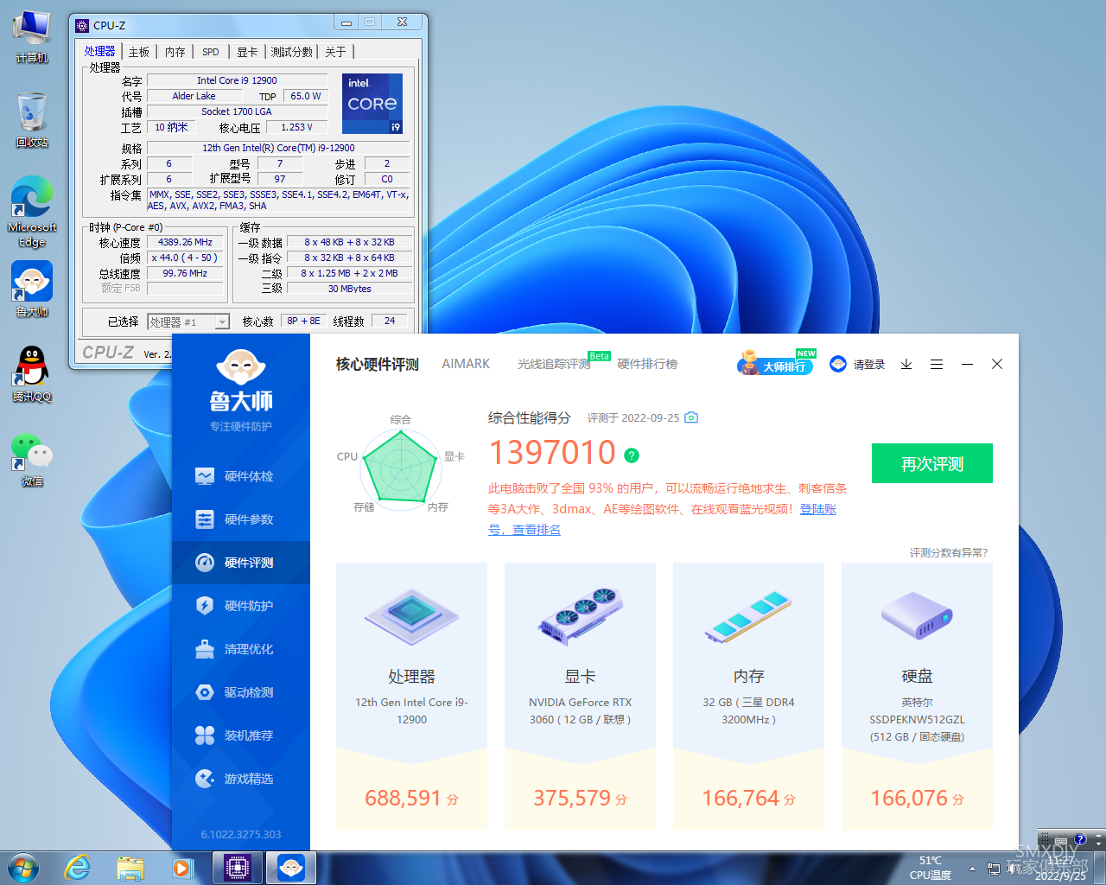
Task: Click the Windows Start button
Action: 23,868
